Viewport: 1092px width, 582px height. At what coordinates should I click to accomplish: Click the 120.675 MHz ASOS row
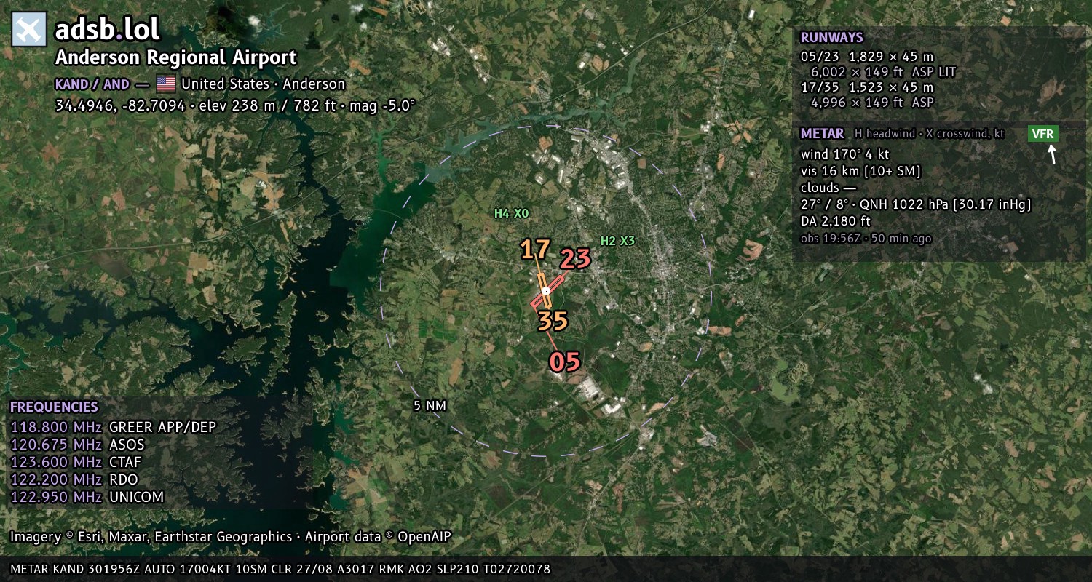77,445
